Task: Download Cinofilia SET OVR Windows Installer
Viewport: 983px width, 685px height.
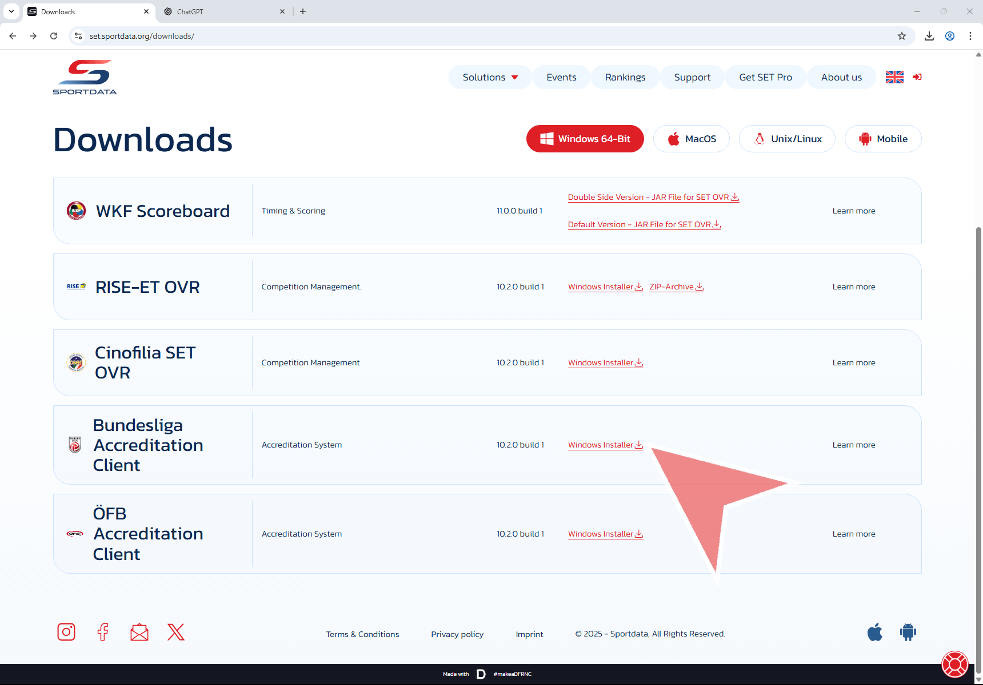Action: (605, 362)
